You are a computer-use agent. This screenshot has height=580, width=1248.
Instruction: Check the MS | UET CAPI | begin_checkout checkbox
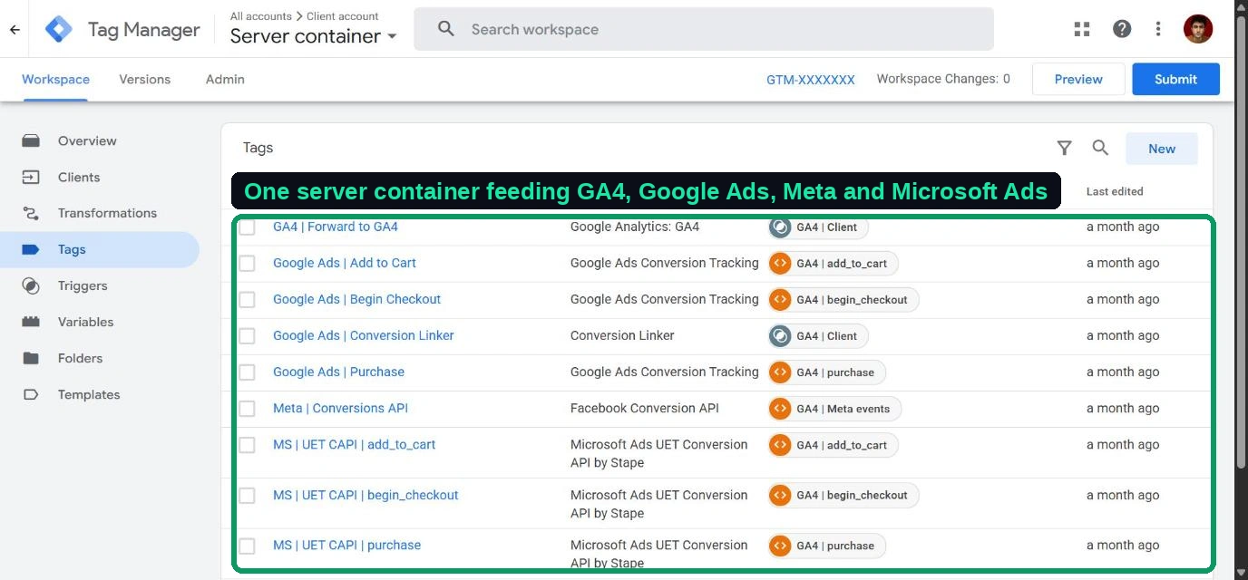pos(247,496)
